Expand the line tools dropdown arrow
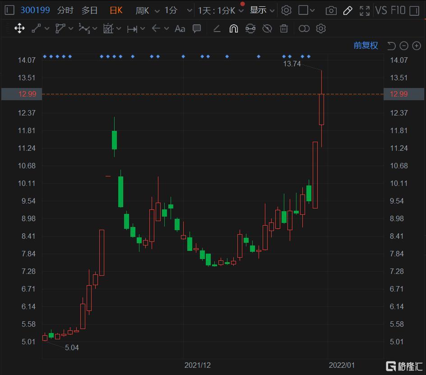This screenshot has width=426, height=375. [x=47, y=28]
